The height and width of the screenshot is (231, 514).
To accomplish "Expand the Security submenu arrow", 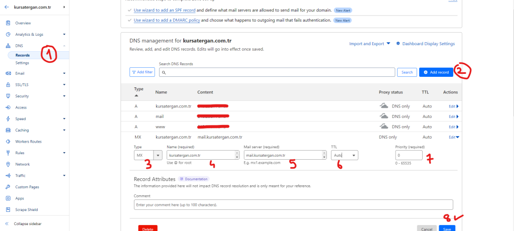I will (x=64, y=96).
